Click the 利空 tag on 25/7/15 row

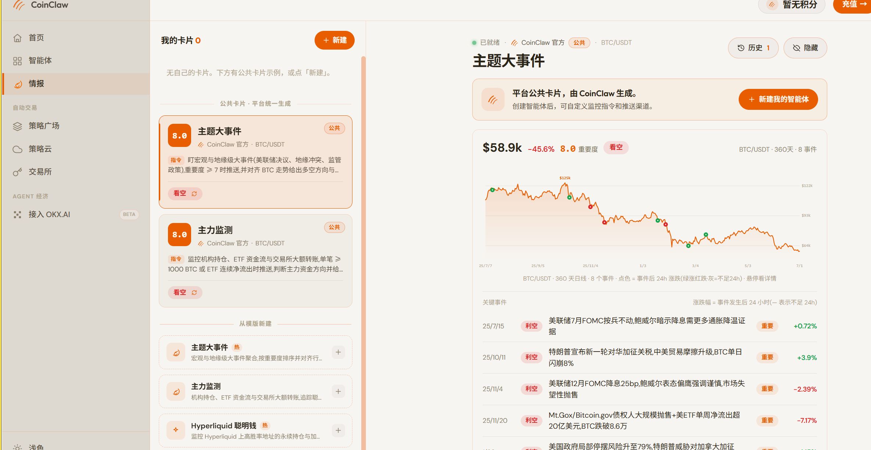pyautogui.click(x=531, y=326)
